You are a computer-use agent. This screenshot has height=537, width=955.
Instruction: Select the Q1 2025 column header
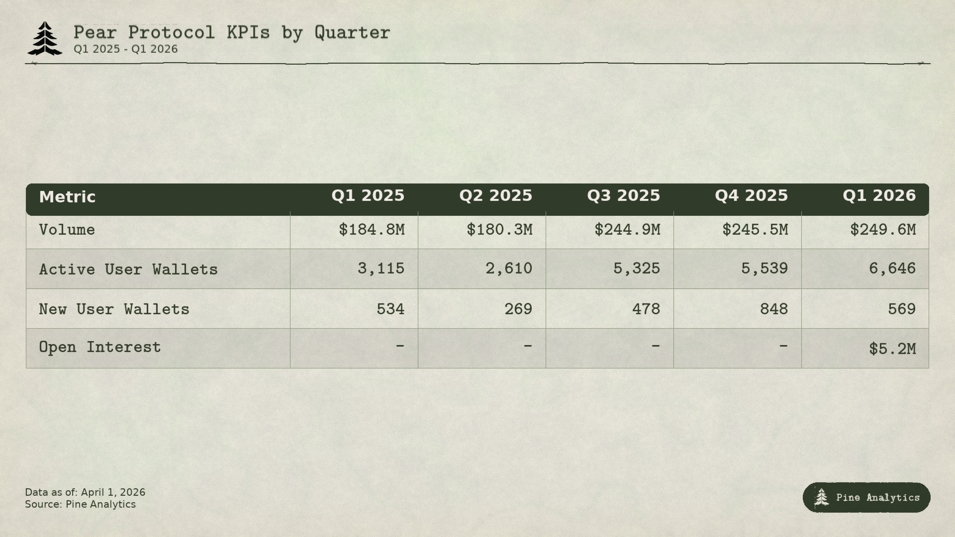368,196
